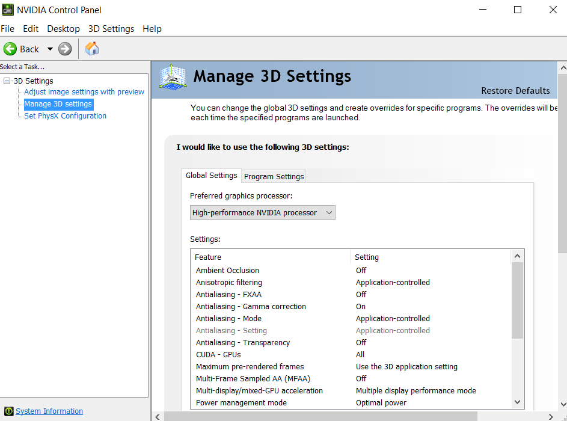Select the Ambient Occlusion row
567x421 pixels.
pos(351,271)
